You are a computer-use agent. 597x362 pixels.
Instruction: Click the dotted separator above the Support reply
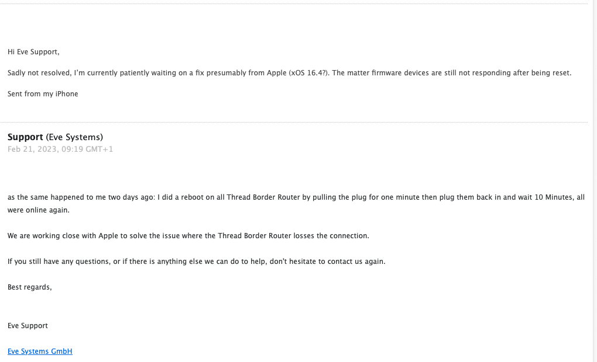click(x=294, y=122)
